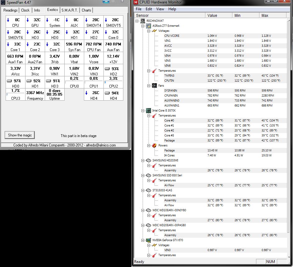Click the hard disk icon beside HD4 94%
Screen dimensions: 293x267
107,93
